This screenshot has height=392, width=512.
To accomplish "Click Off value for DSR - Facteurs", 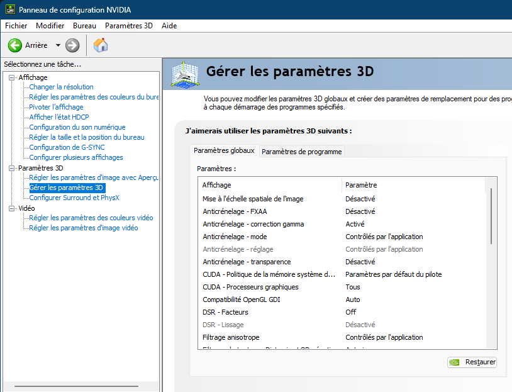I will [351, 312].
